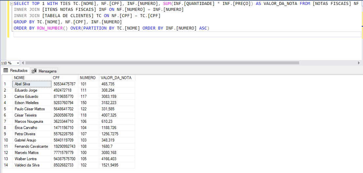Click NUMERO value 122
The image size is (363, 173).
[89, 109]
